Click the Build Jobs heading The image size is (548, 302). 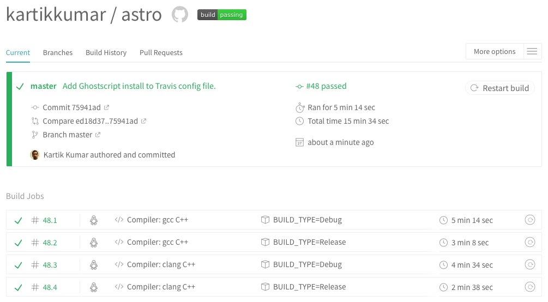tap(25, 196)
